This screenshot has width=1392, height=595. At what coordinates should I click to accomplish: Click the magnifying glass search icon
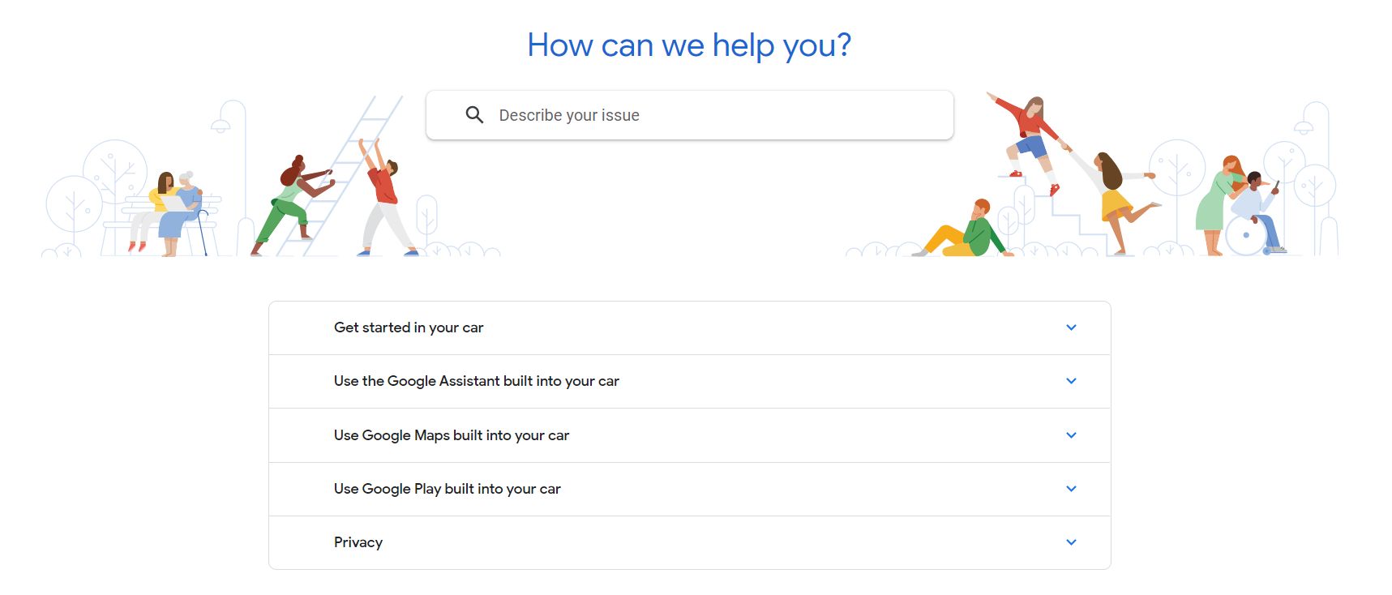[x=474, y=115]
